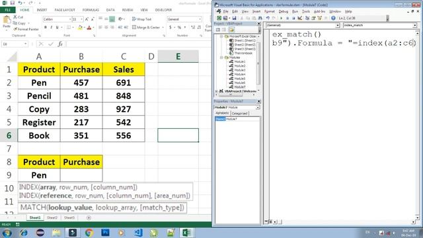Open index_match procedure dropdown
The image size is (423, 238).
(414, 25)
